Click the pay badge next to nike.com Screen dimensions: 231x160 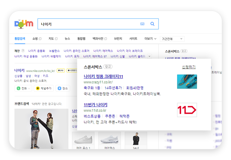point(61,70)
